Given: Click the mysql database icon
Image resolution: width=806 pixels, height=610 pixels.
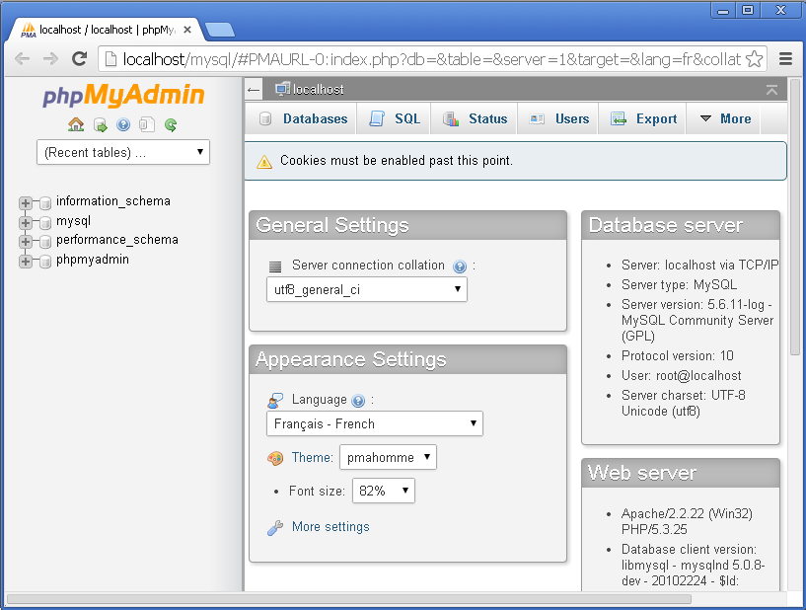Looking at the screenshot, I should pyautogui.click(x=45, y=223).
